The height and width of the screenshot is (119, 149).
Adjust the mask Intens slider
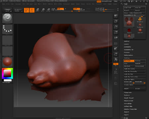tap(129, 82)
